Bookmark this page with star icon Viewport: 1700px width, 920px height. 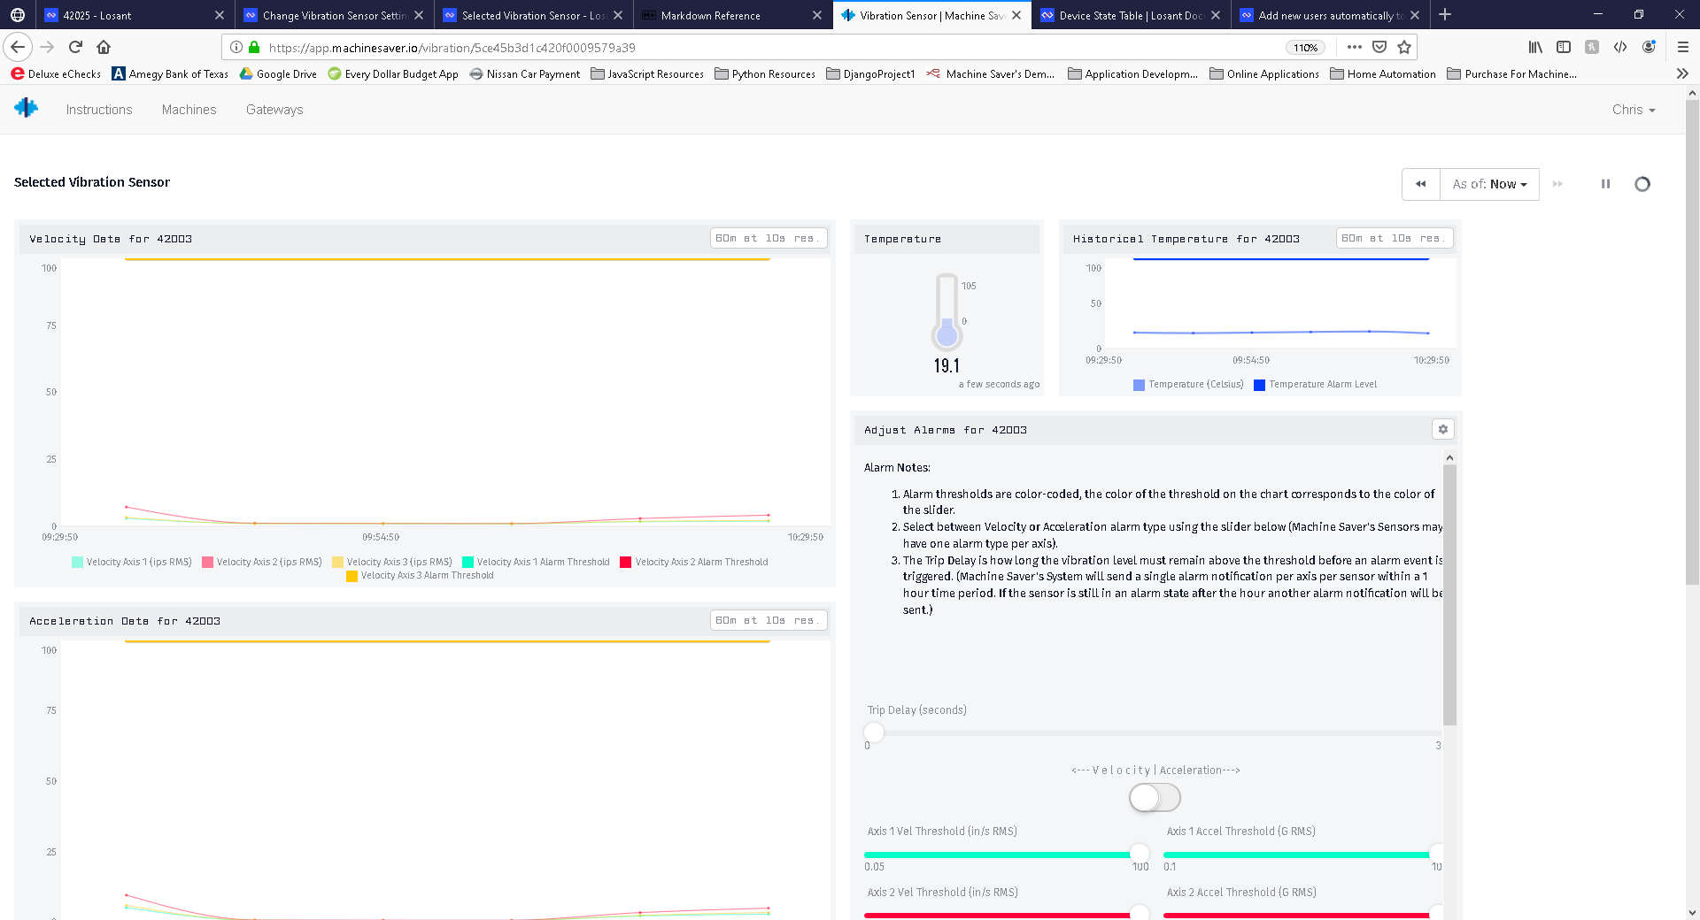pos(1404,47)
